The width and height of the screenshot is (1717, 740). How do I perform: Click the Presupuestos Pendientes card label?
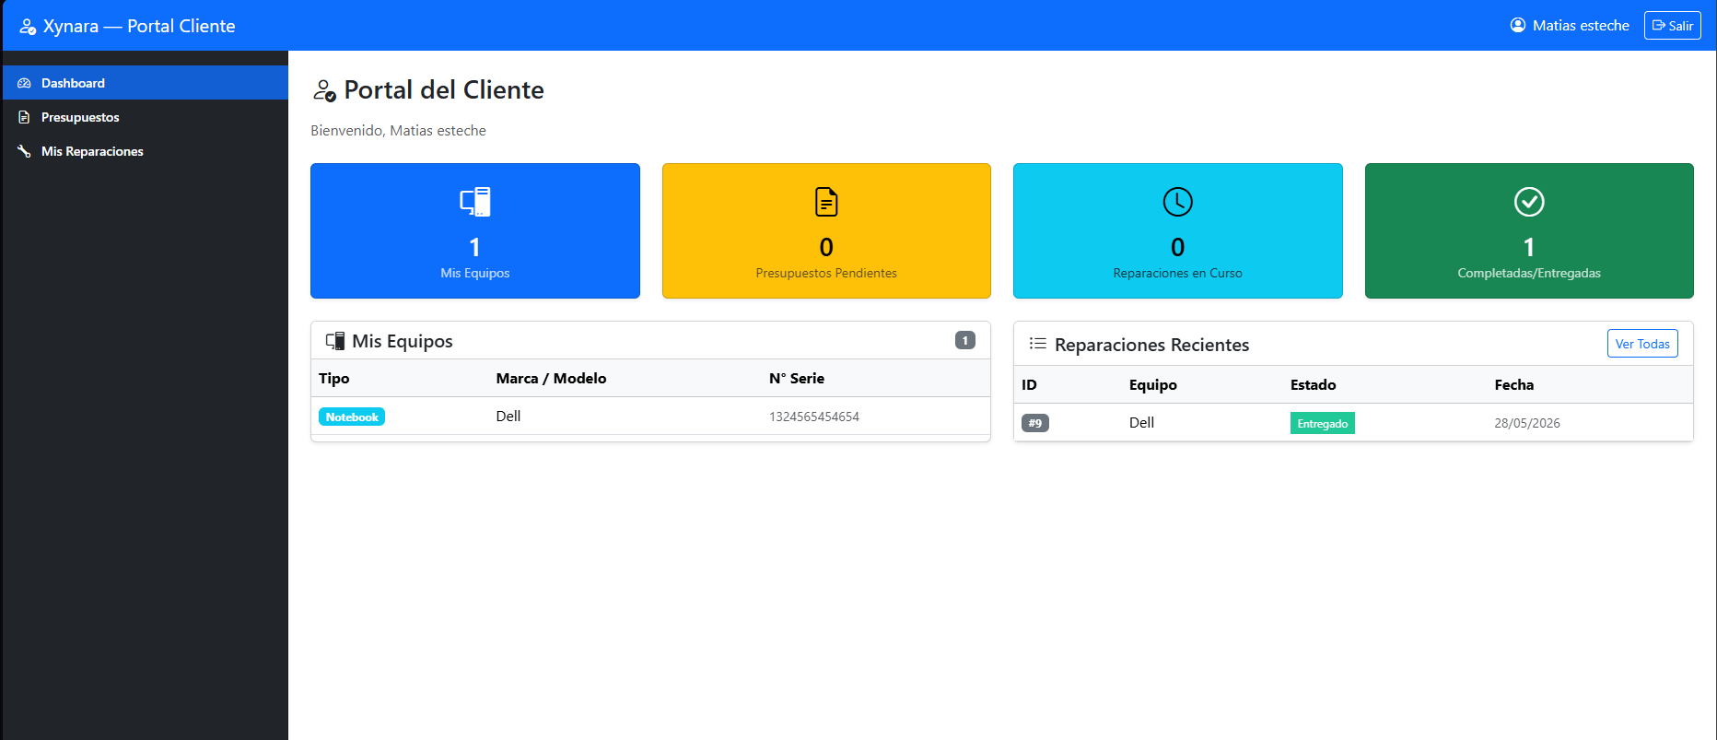coord(826,273)
